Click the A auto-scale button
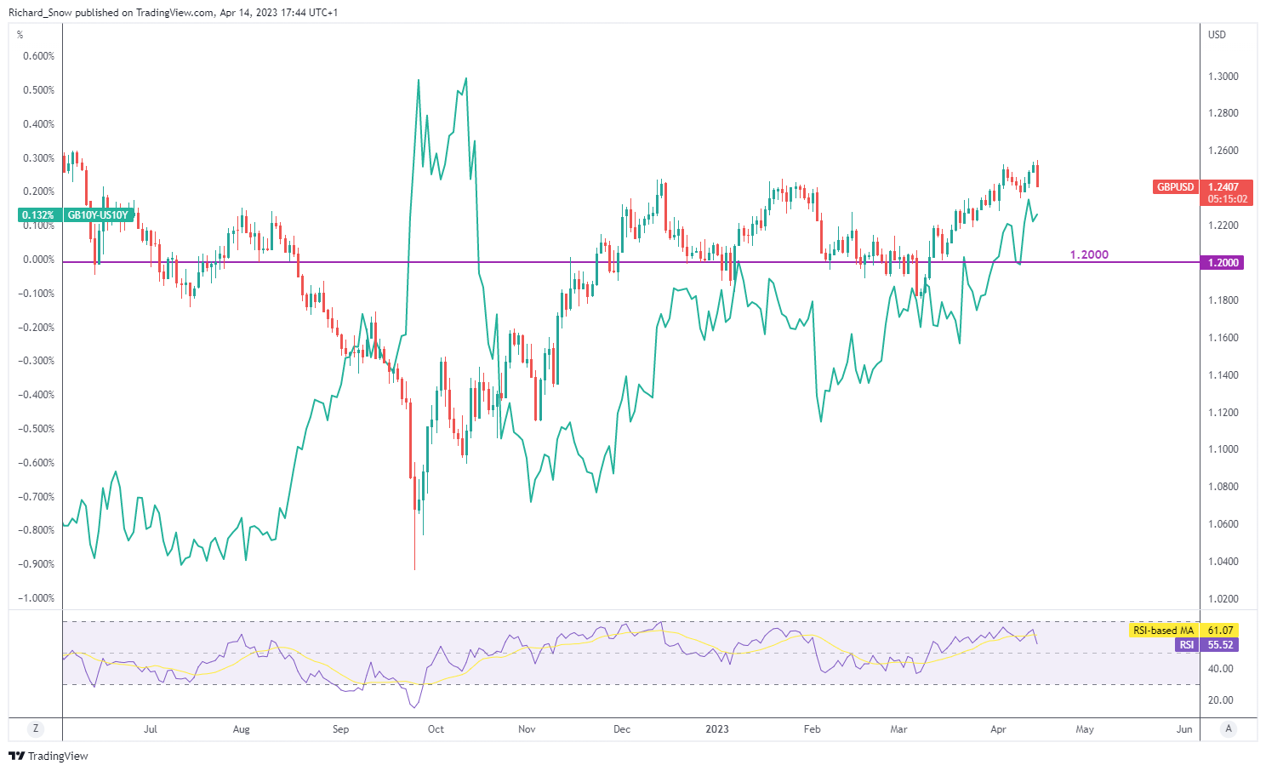Screen dimensions: 1266x771 click(1228, 728)
